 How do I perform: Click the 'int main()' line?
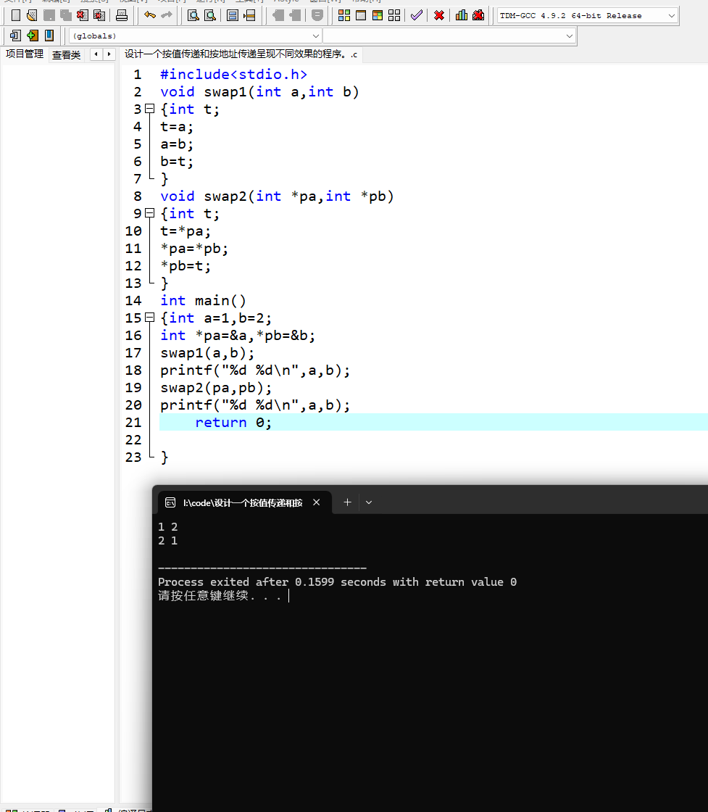[203, 300]
